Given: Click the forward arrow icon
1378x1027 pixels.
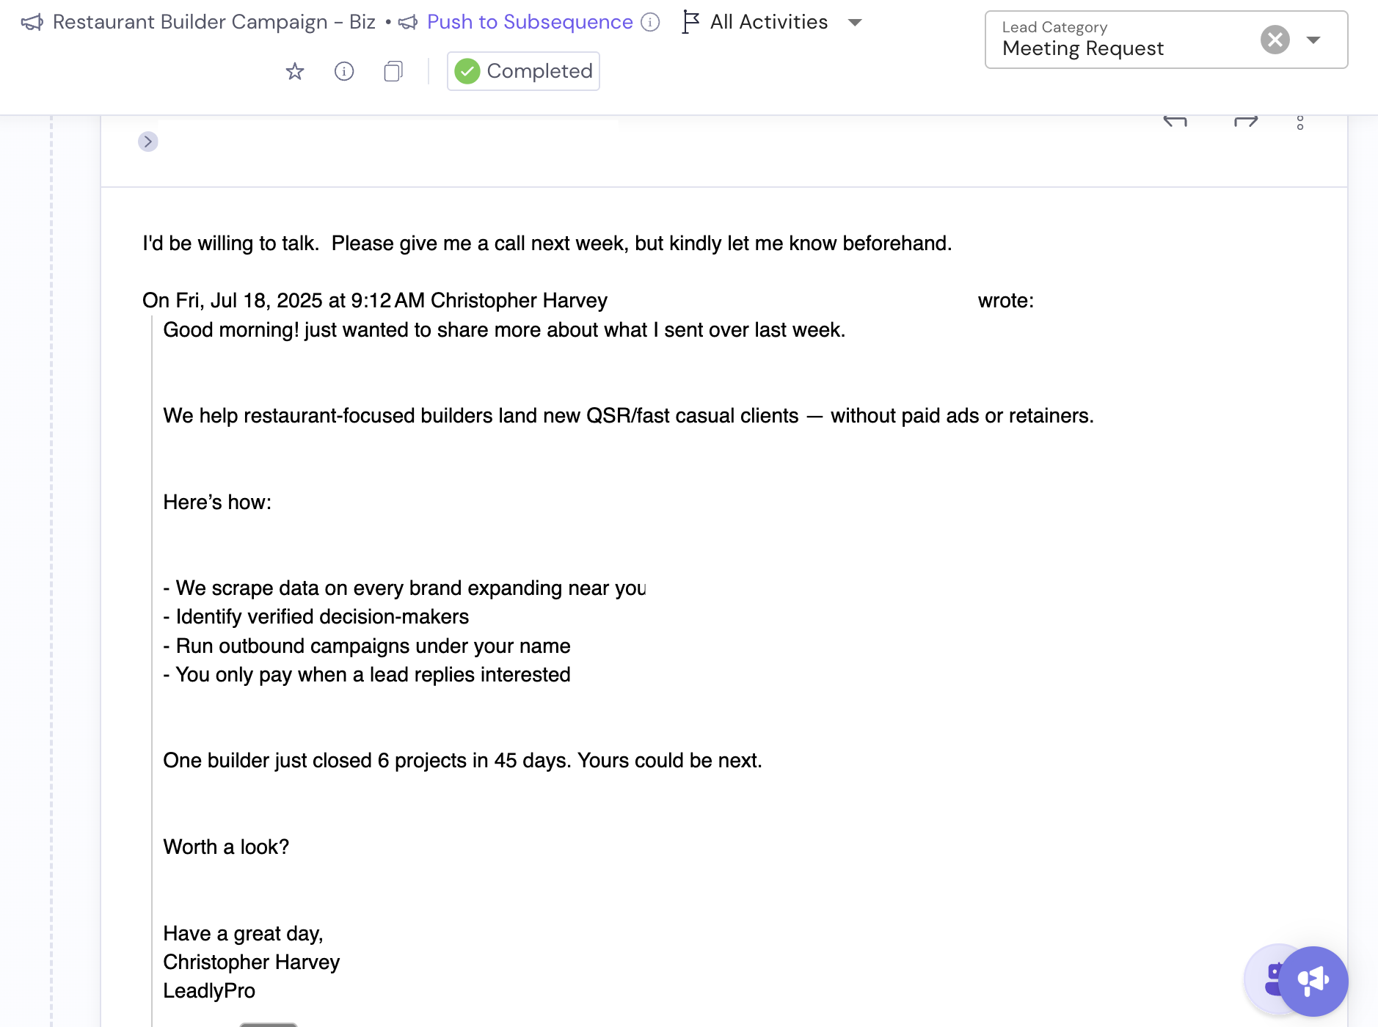Looking at the screenshot, I should (x=1246, y=122).
